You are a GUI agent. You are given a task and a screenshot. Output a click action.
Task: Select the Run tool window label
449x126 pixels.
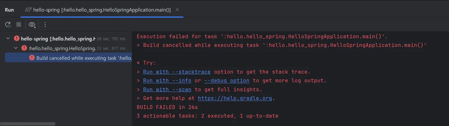coord(9,10)
